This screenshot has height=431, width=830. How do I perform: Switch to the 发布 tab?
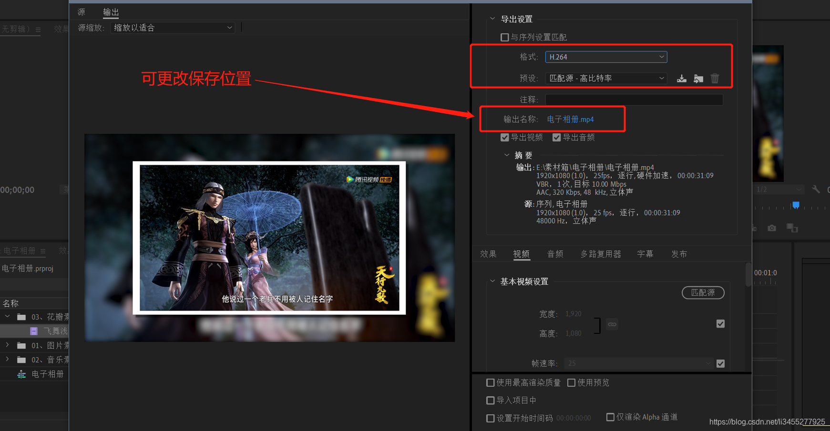coord(679,254)
